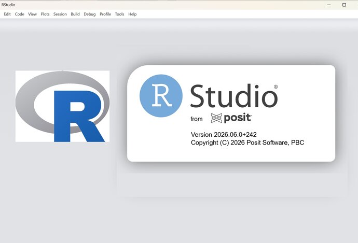Open the Debug menu
The height and width of the screenshot is (243, 358).
pos(89,14)
